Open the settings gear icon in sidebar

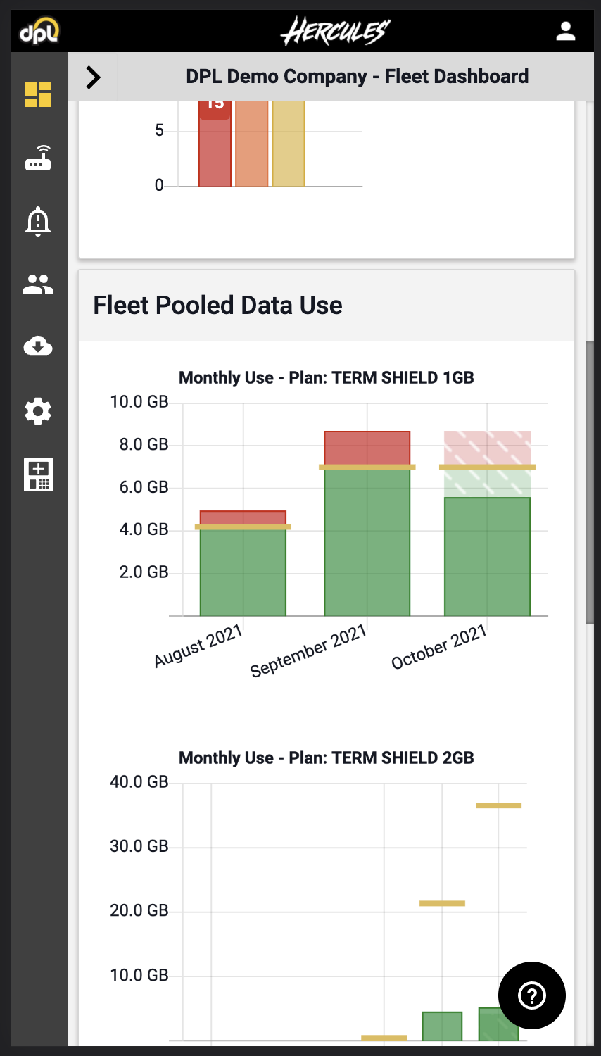pos(38,411)
